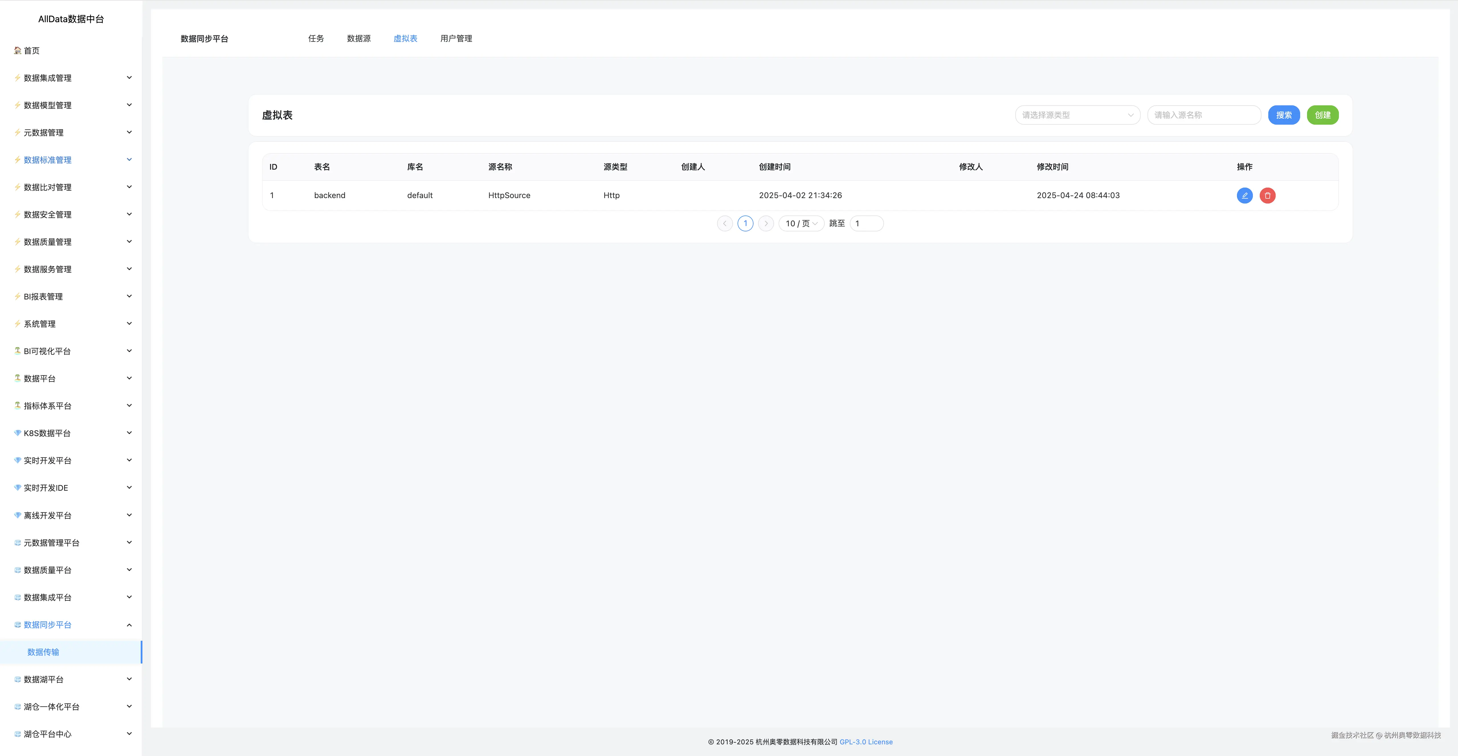Open the 请选择源类型 dropdown
Image resolution: width=1458 pixels, height=756 pixels.
pos(1077,115)
